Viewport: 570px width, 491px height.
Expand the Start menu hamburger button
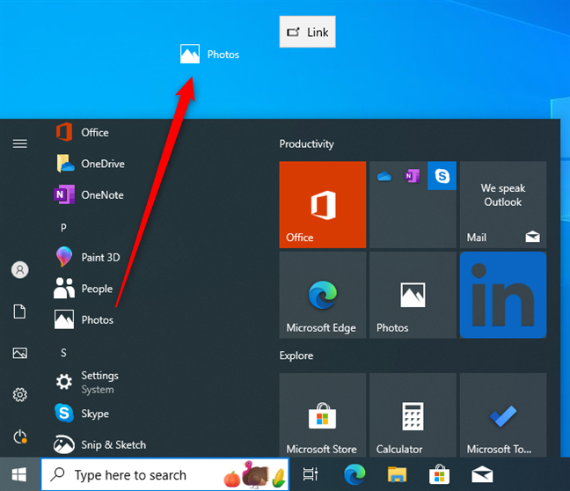(20, 143)
